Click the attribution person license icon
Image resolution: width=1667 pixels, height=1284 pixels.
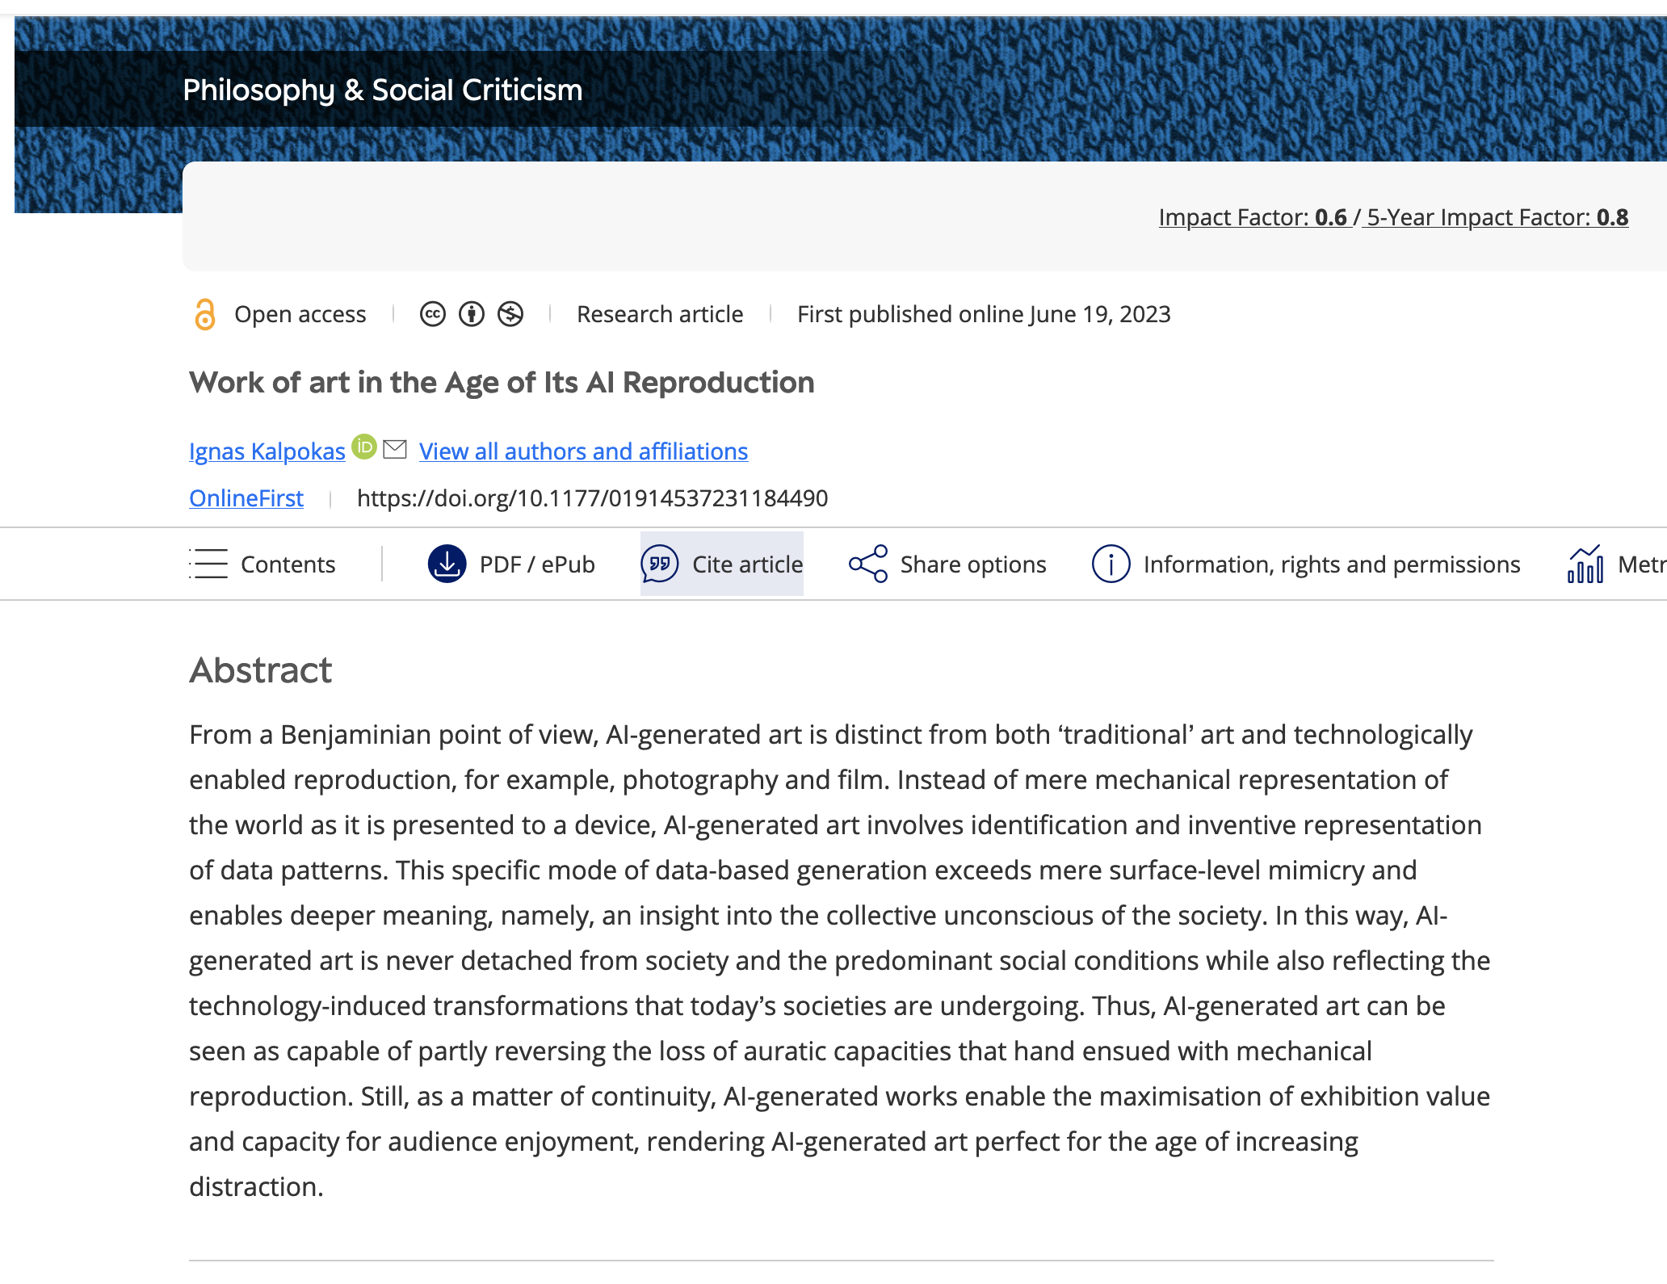(472, 314)
